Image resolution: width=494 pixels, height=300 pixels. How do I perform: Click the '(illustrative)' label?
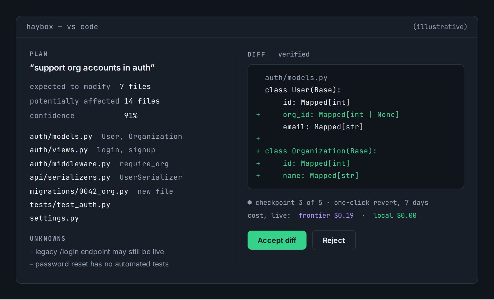[440, 27]
